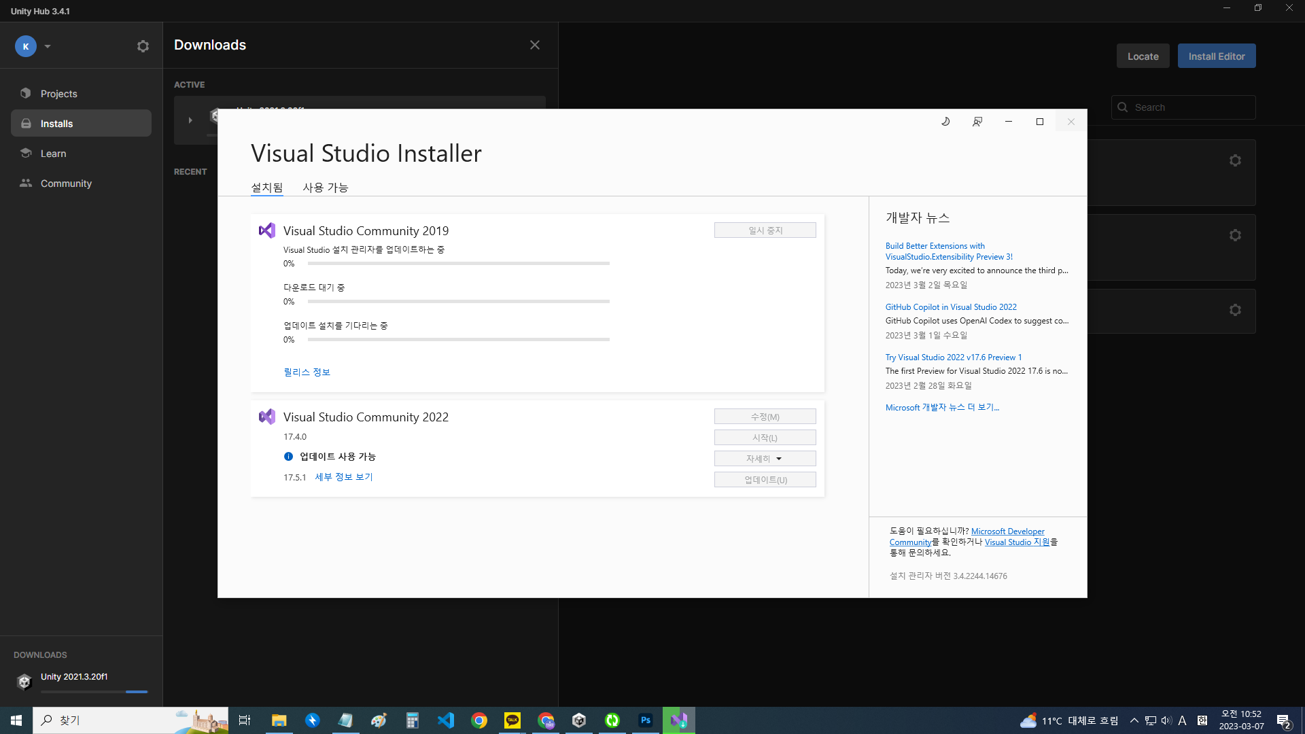The height and width of the screenshot is (734, 1305).
Task: Open the blue lightning app on taskbar
Action: (312, 720)
